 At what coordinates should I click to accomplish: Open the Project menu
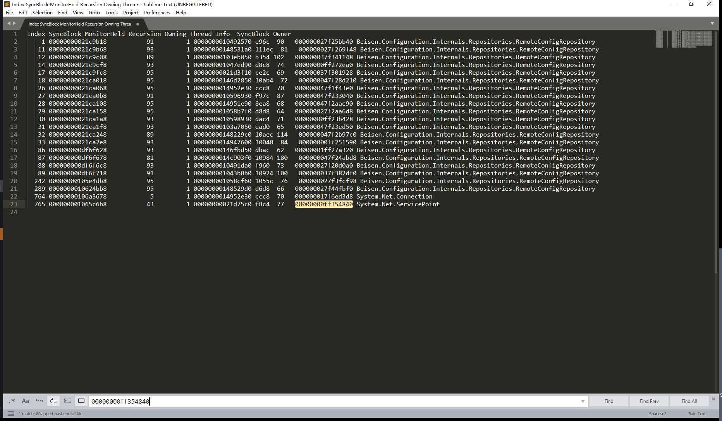point(131,13)
